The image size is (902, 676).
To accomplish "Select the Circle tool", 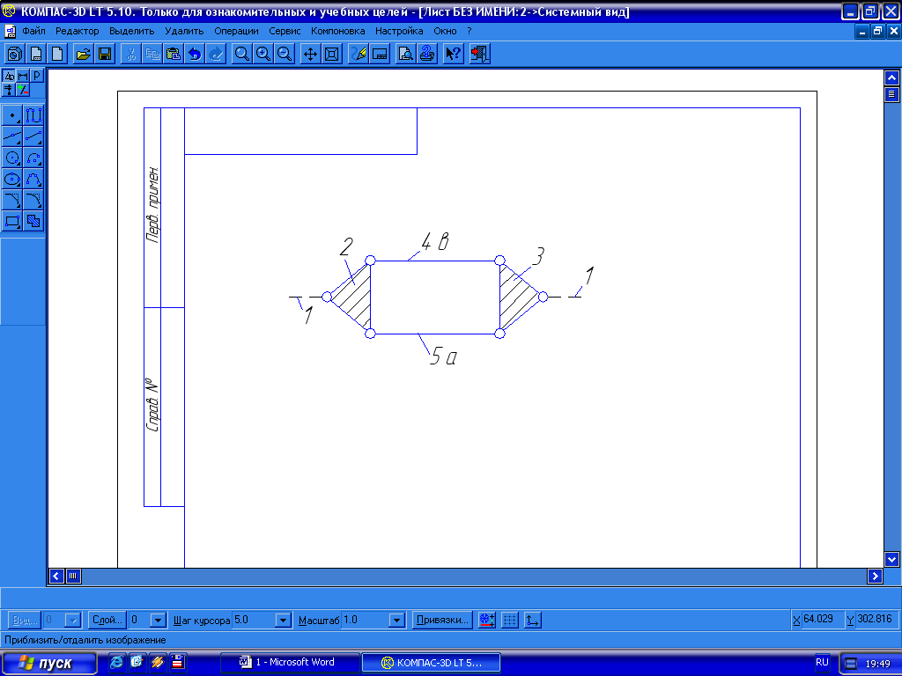I will pyautogui.click(x=12, y=158).
